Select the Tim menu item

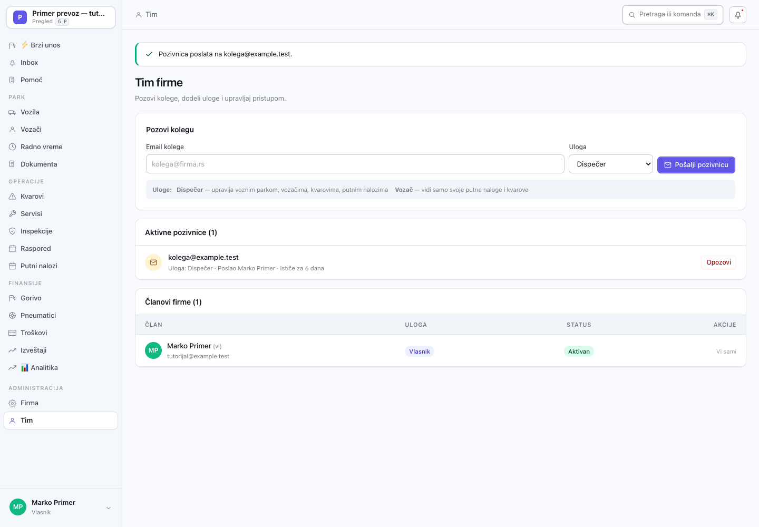pyautogui.click(x=61, y=421)
